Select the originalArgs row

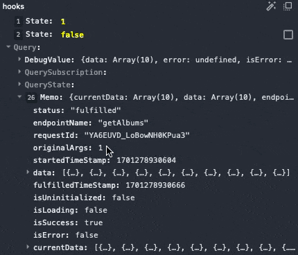point(68,148)
